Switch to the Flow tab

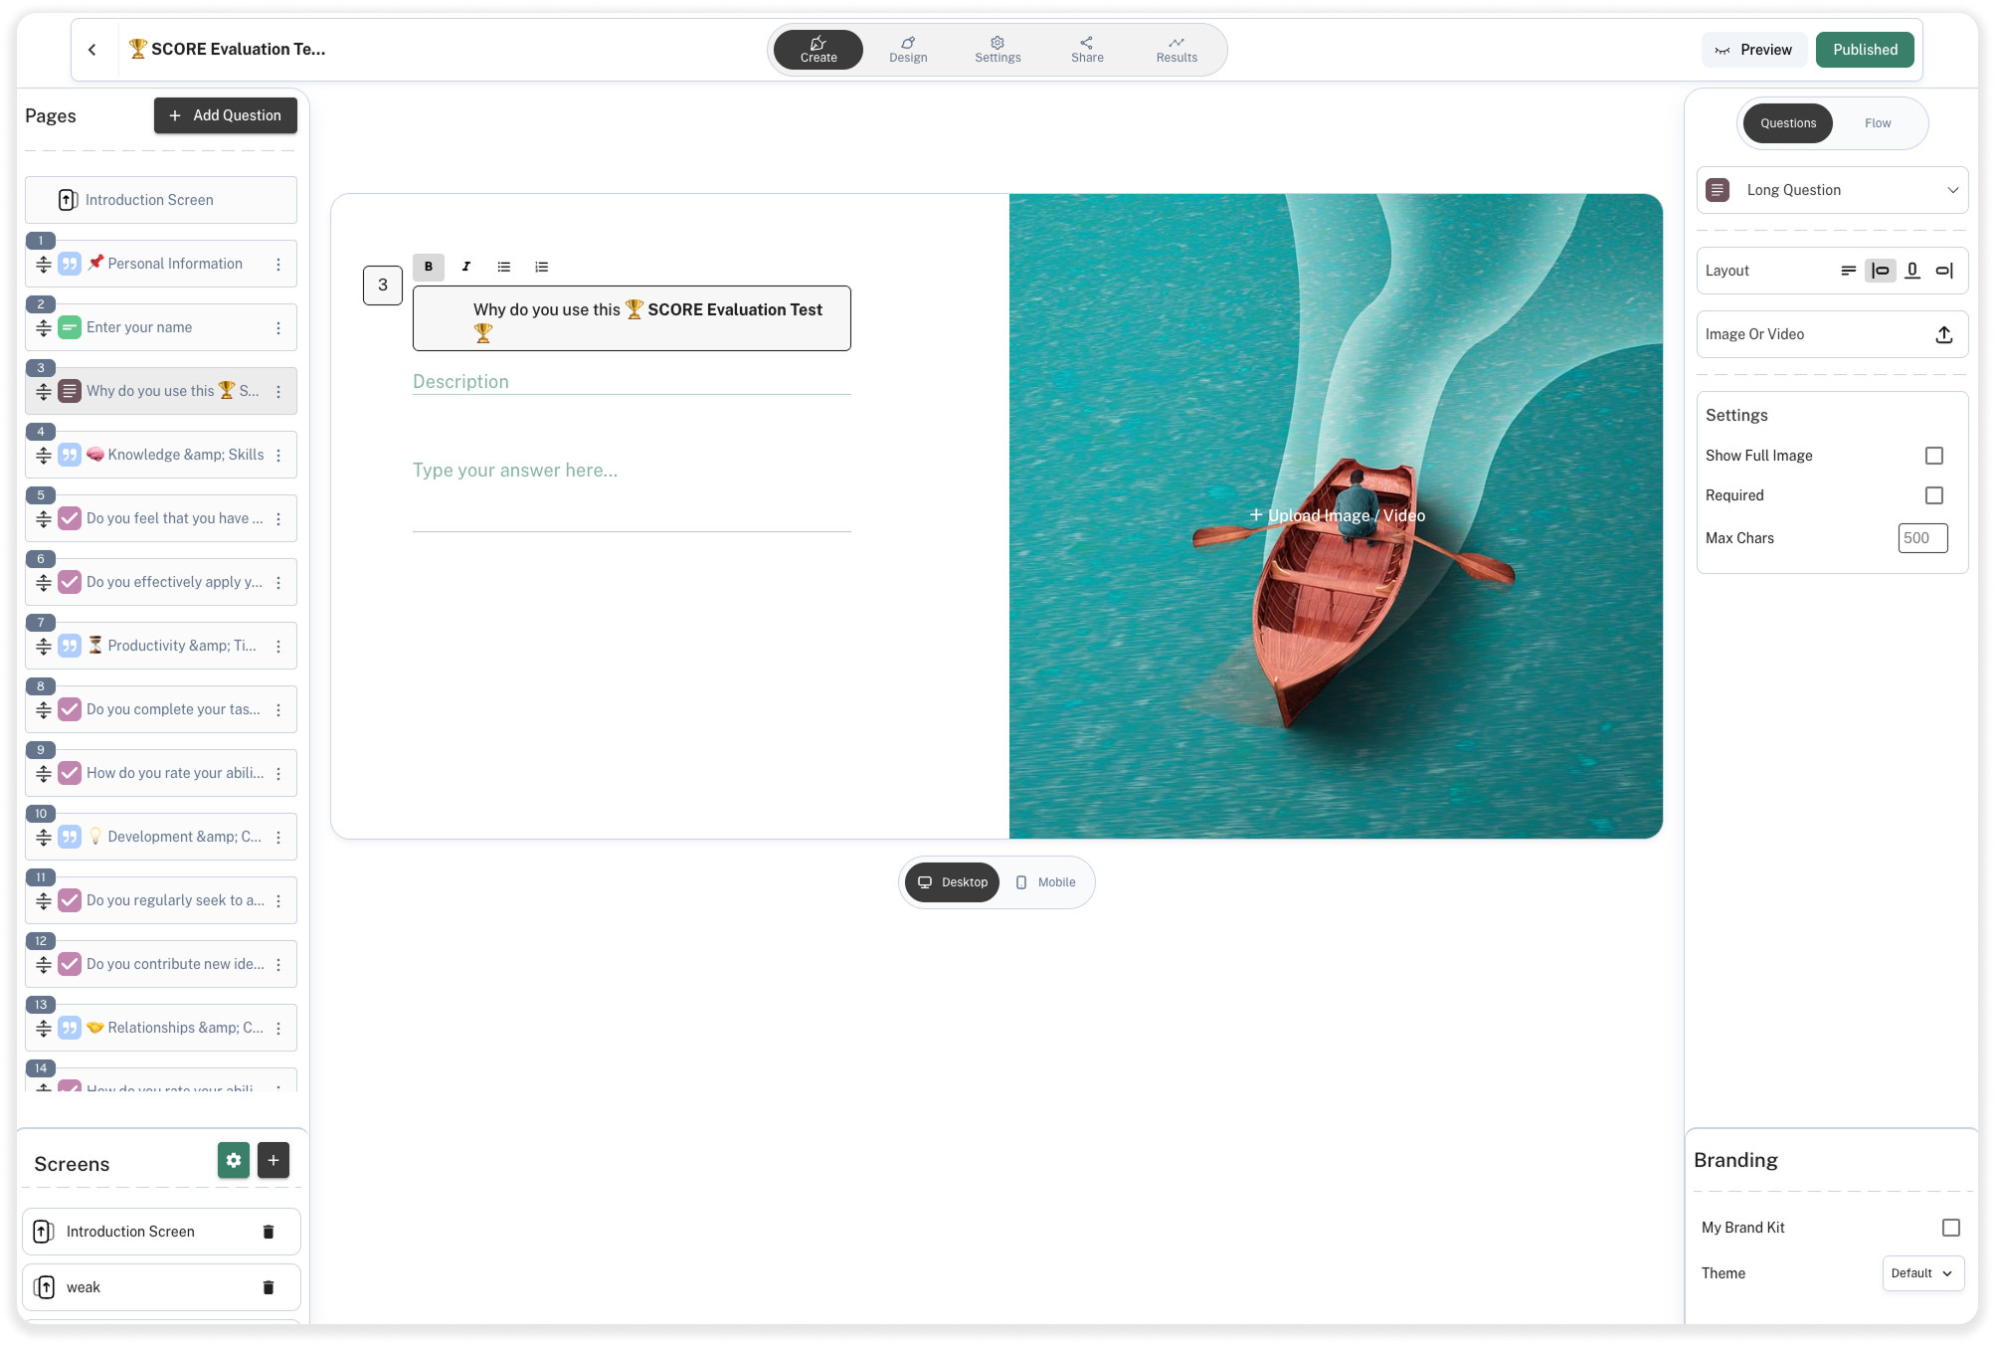[x=1877, y=123]
